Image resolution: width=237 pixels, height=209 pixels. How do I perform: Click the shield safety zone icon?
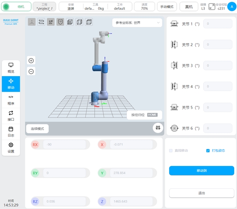pyautogui.click(x=60, y=22)
